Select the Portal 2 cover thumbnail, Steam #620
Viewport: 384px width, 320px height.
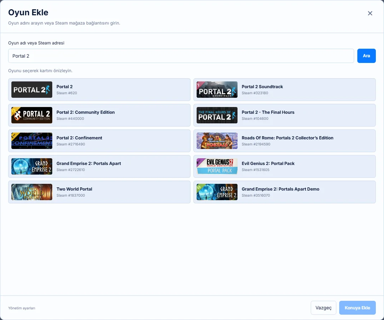32,90
